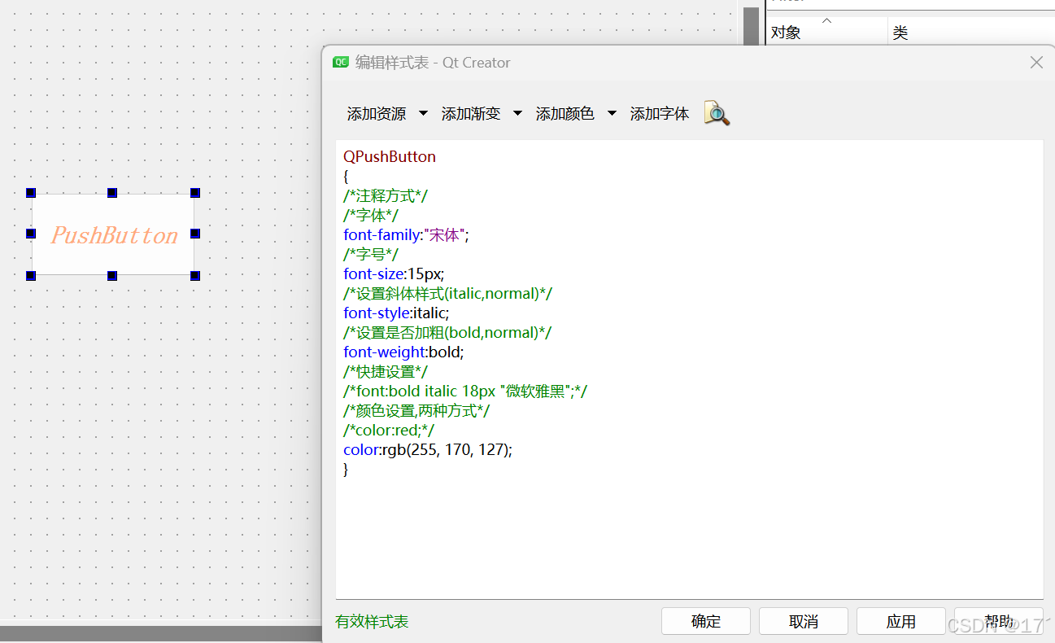Click the /*字号*/ comment line
The height and width of the screenshot is (643, 1055).
click(371, 254)
